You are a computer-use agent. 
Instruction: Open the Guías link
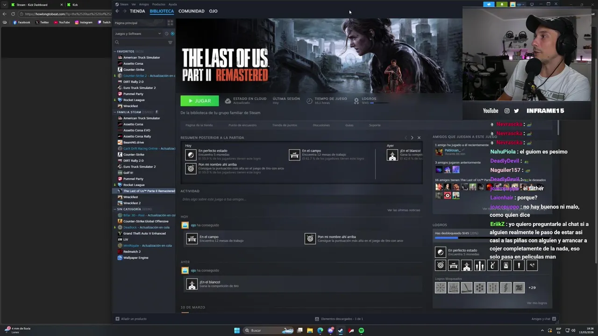(x=349, y=125)
